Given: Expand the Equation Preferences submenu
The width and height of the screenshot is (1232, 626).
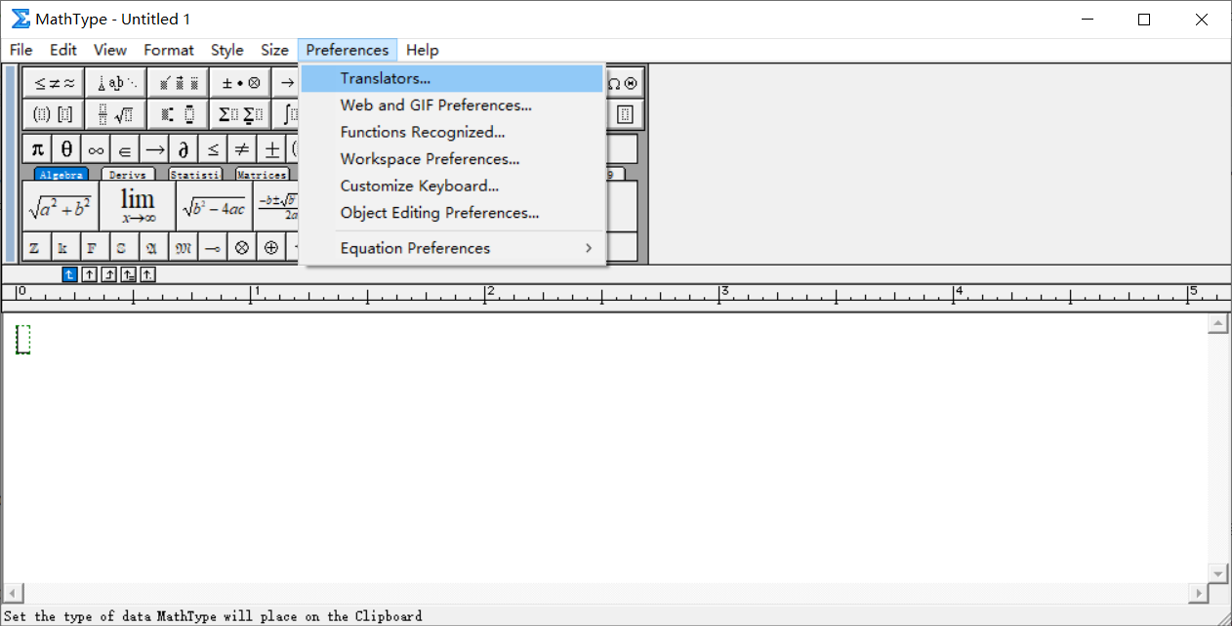Looking at the screenshot, I should (452, 248).
